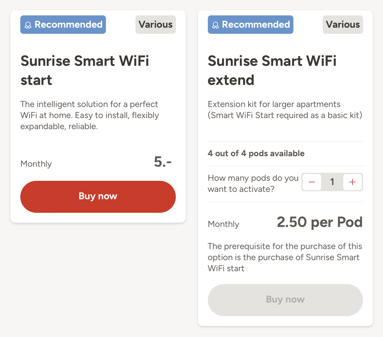The width and height of the screenshot is (383, 337).
Task: Click ribbon icon on WiFi start card
Action: pos(28,25)
